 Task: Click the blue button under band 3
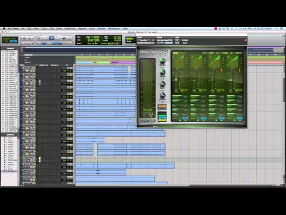(x=222, y=118)
